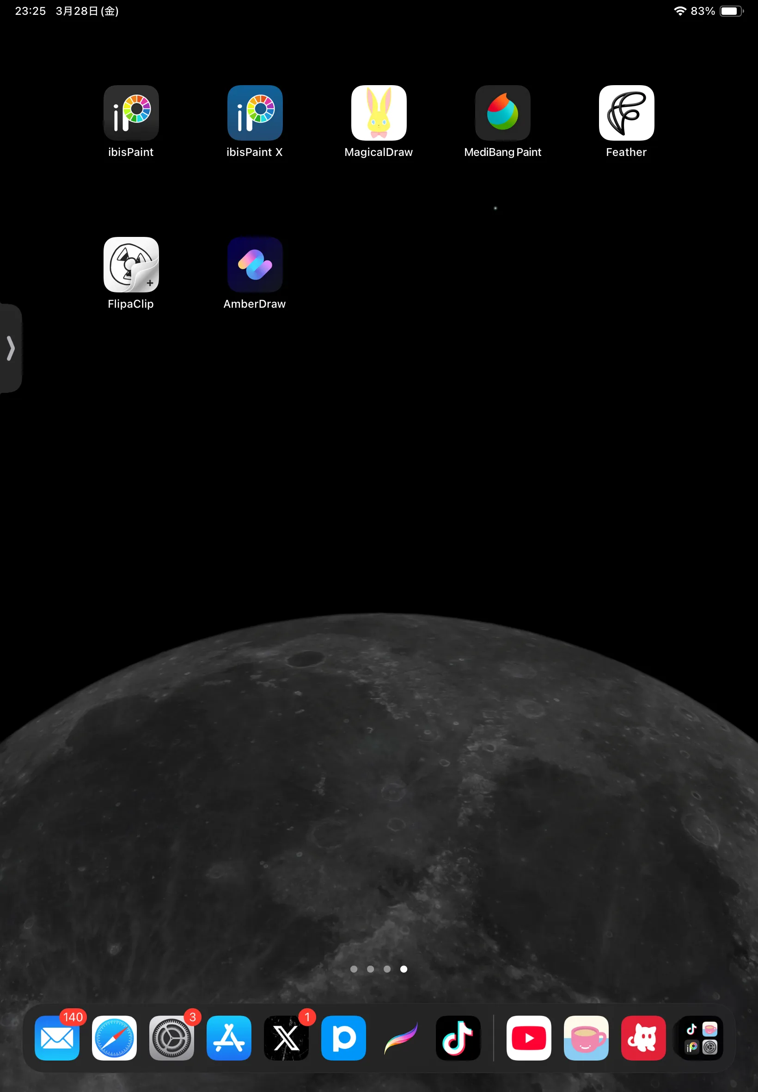
Task: Open the ibisPaint app
Action: tap(131, 113)
